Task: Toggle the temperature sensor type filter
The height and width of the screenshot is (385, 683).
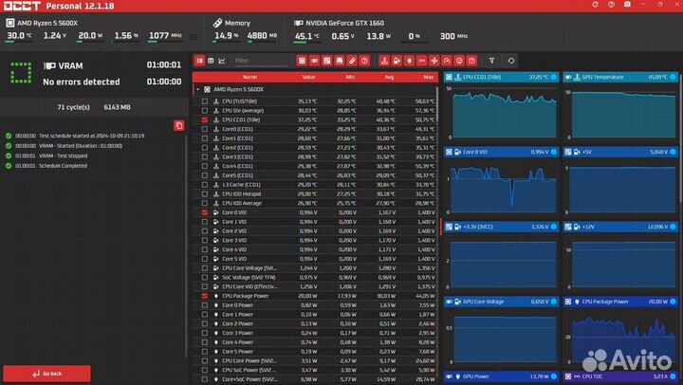Action: 384,61
